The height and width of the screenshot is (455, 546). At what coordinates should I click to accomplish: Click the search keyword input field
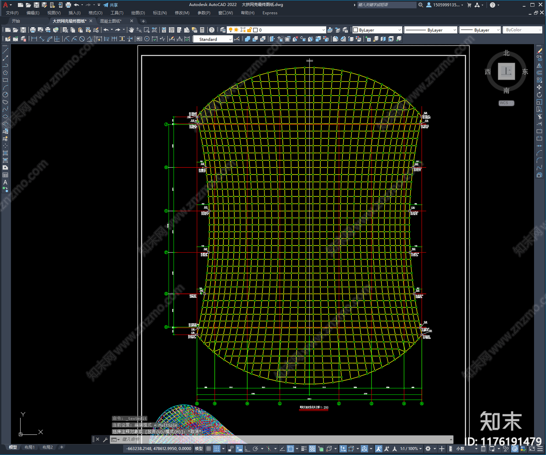387,5
